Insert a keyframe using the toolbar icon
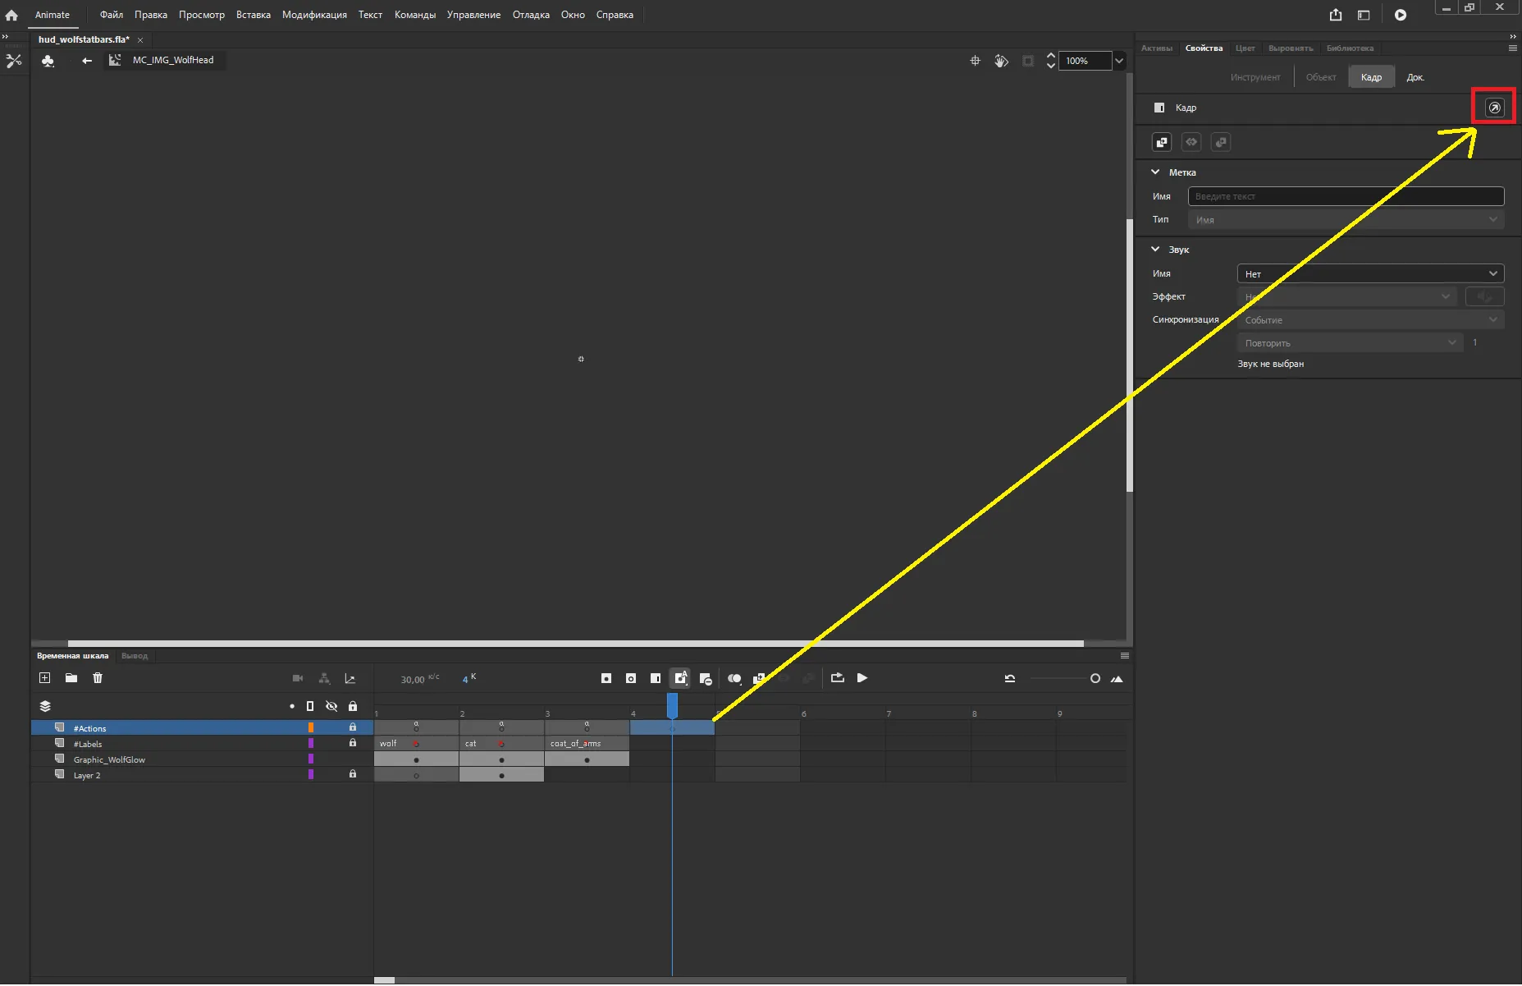1522x986 pixels. tap(607, 678)
